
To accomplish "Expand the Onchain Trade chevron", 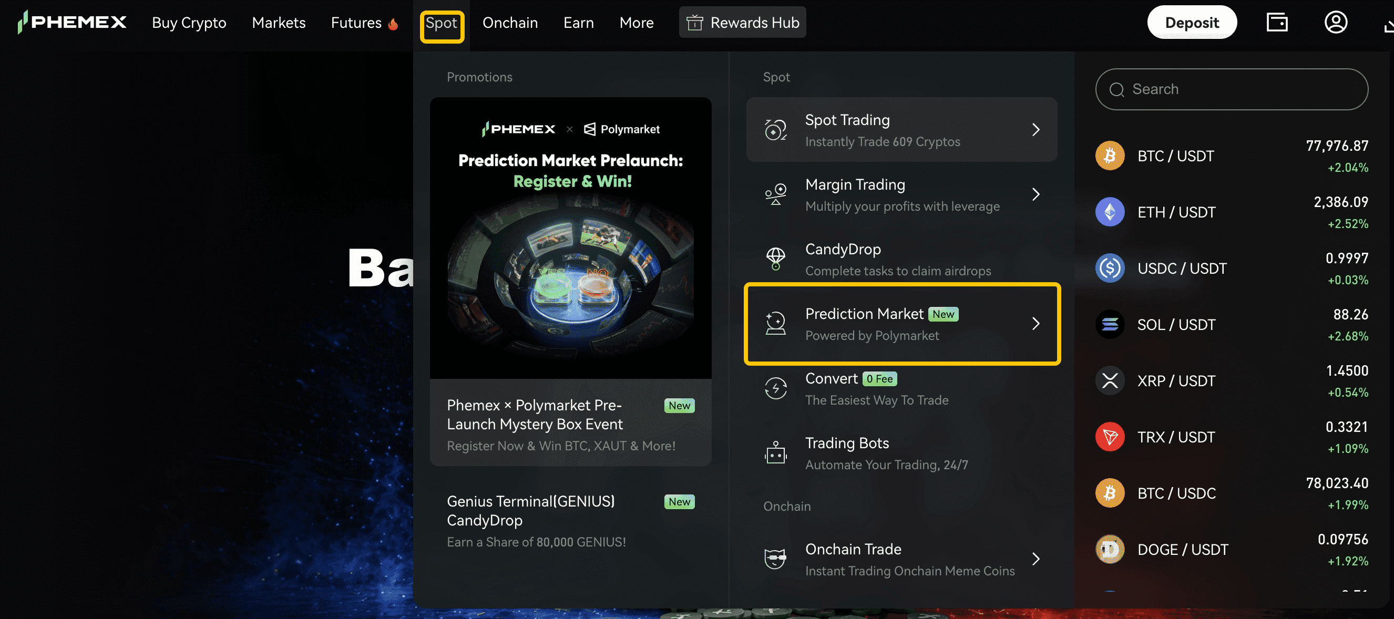I will (1035, 559).
